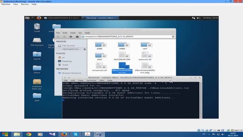This screenshot has height=137, width=243.
Task: Open Edit menu in Terminal window
Action: click(x=73, y=80)
